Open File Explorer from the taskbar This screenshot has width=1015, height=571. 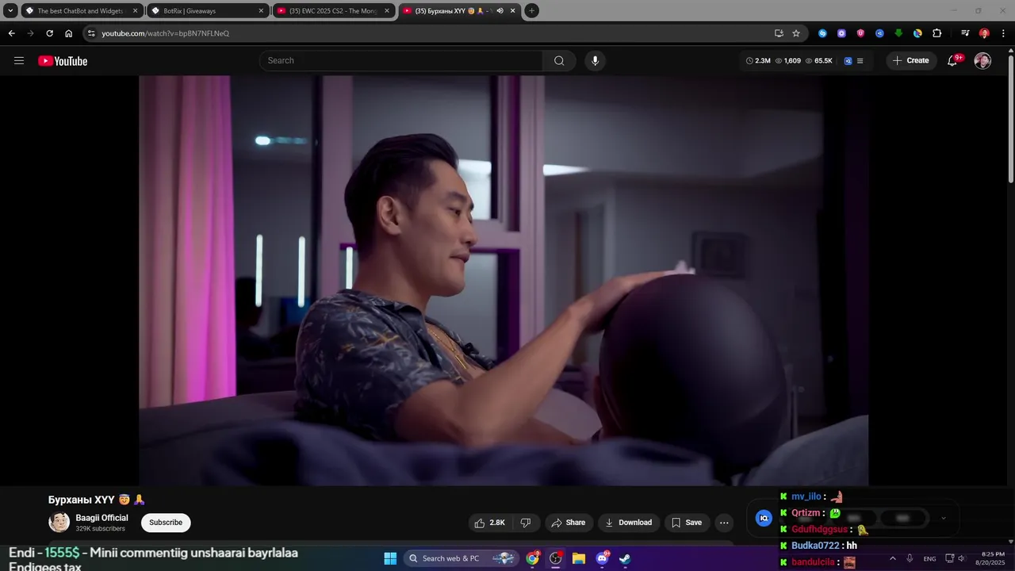[579, 558]
